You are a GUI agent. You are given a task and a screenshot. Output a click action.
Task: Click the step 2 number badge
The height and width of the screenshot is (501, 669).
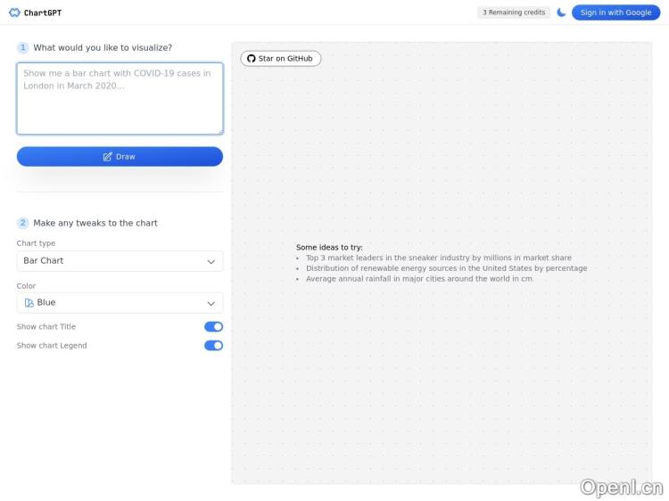point(23,223)
